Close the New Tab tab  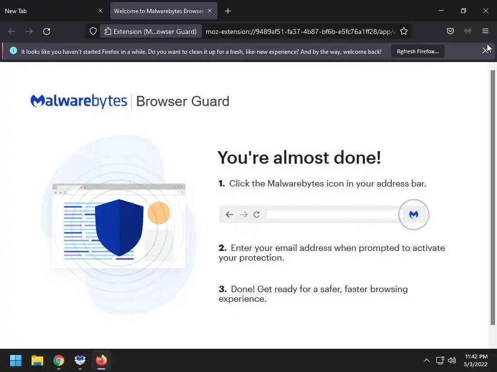click(x=100, y=11)
